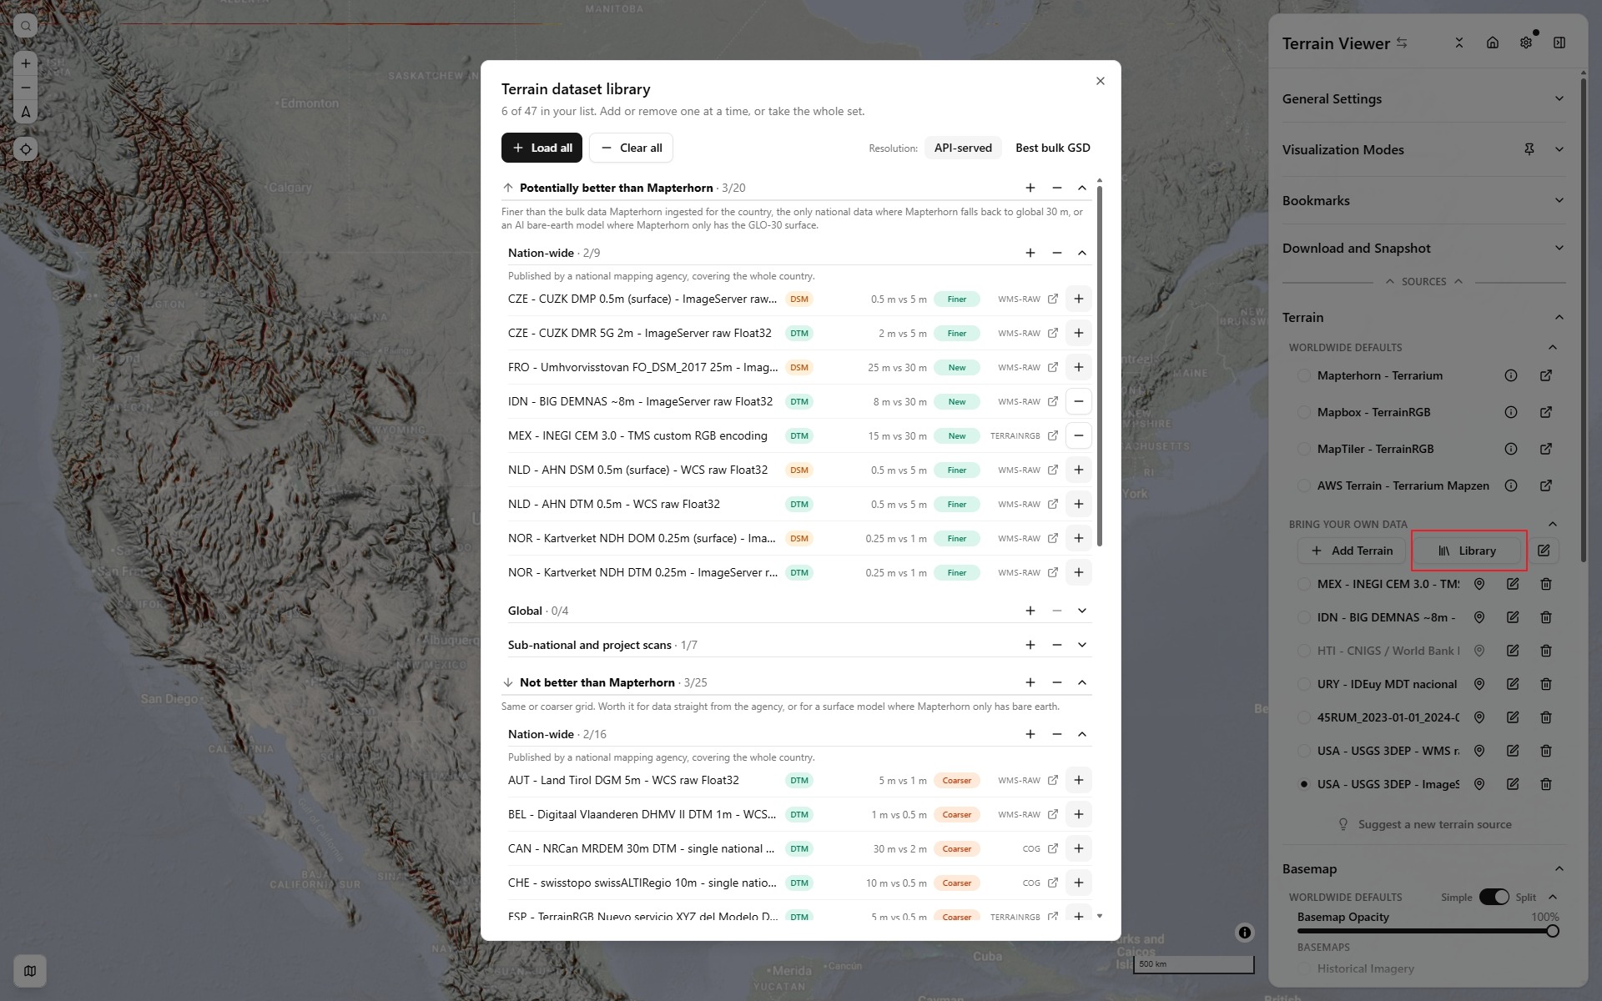Locate my position on map
Viewport: 1602px width, 1001px height.
pyautogui.click(x=26, y=149)
